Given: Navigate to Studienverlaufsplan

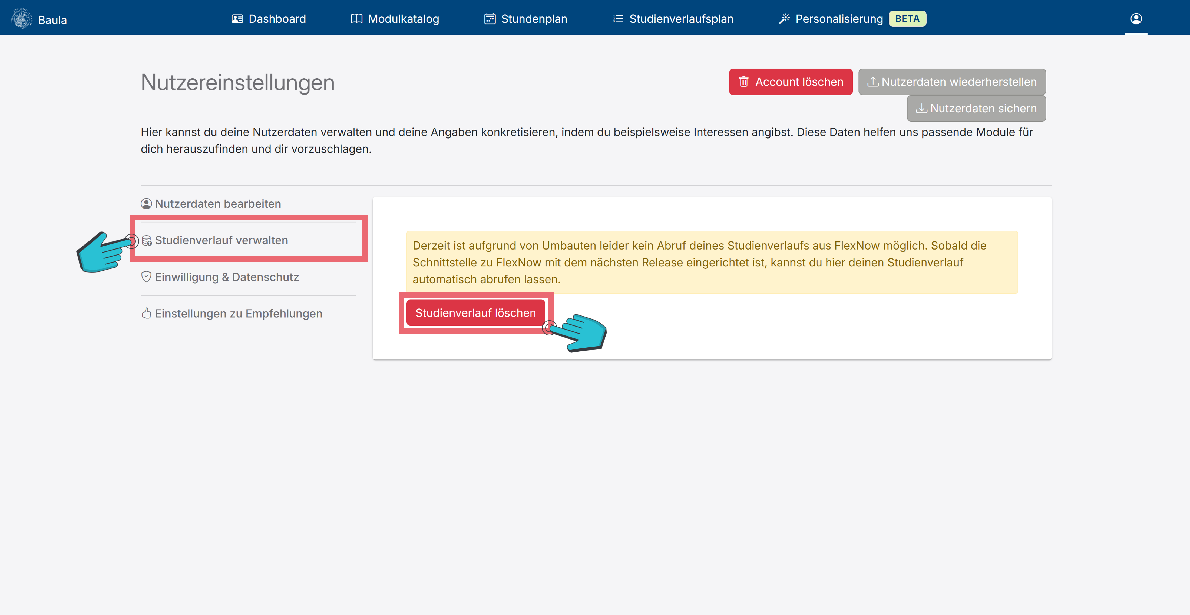Looking at the screenshot, I should [x=673, y=18].
